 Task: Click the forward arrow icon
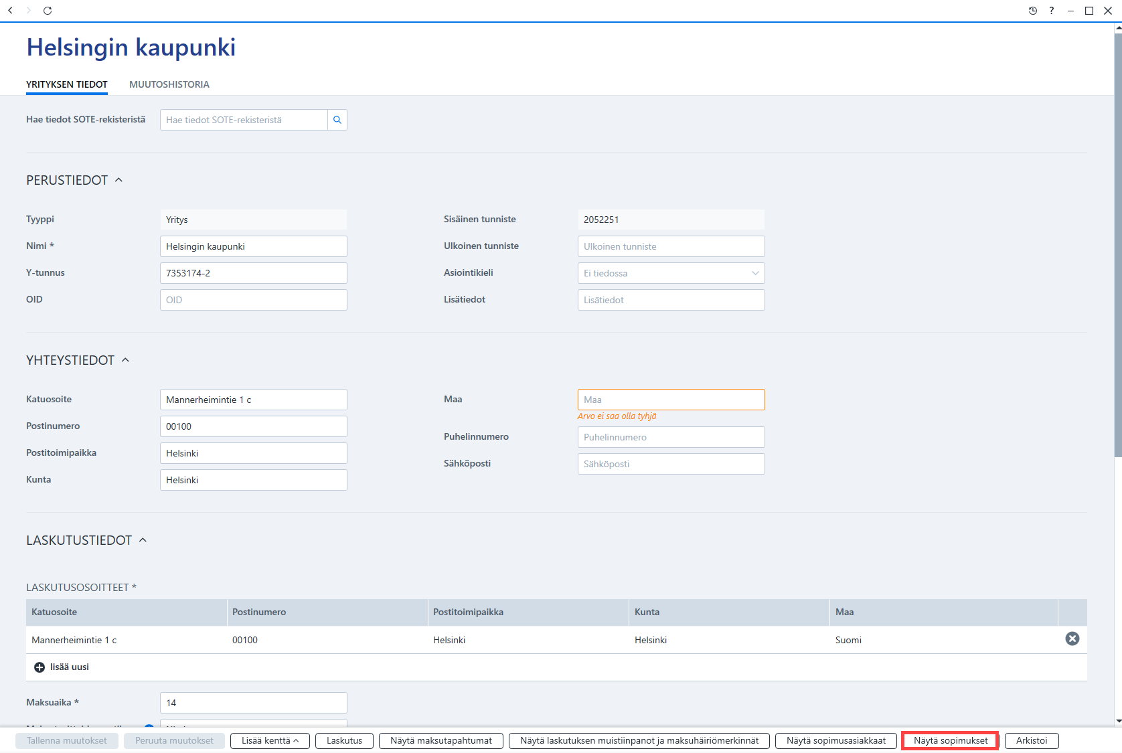[28, 11]
